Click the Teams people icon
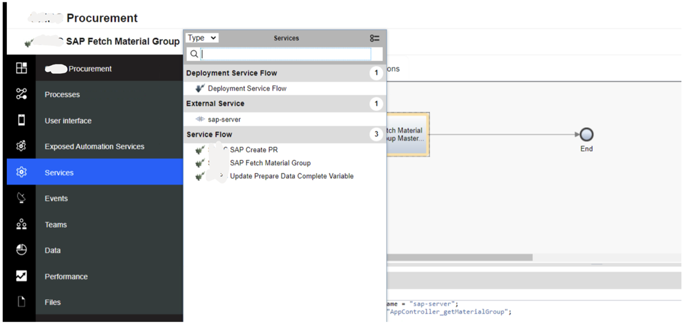The height and width of the screenshot is (333, 697). point(21,224)
